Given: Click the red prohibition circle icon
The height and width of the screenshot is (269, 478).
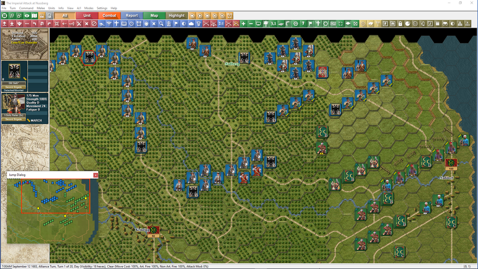Looking at the screenshot, I should 94,23.
